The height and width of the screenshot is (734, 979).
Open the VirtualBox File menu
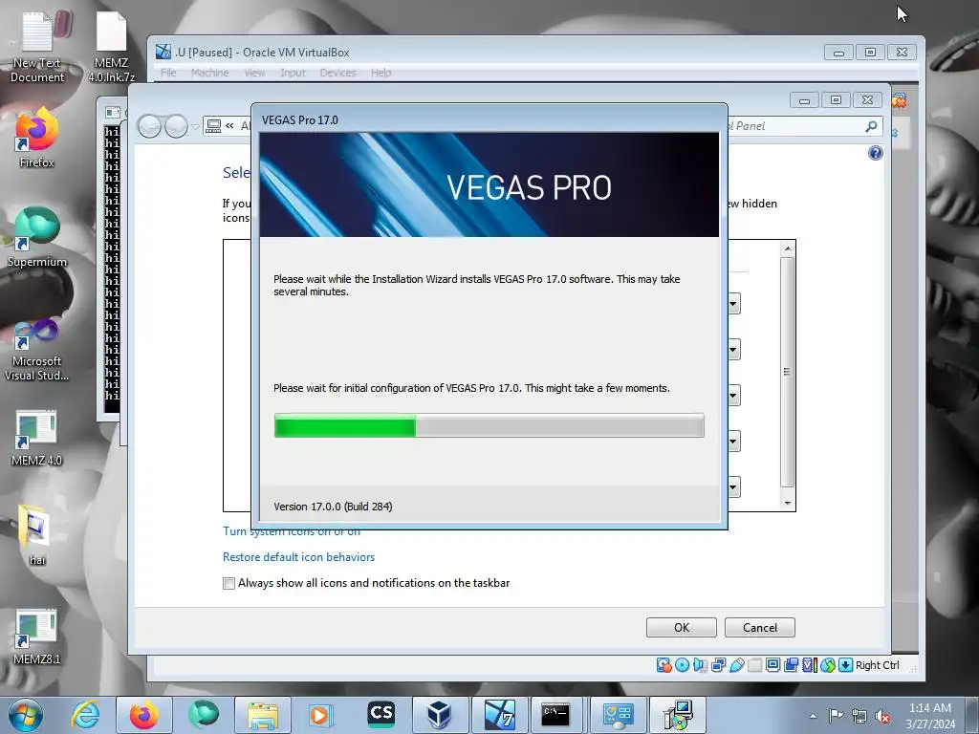pyautogui.click(x=168, y=73)
